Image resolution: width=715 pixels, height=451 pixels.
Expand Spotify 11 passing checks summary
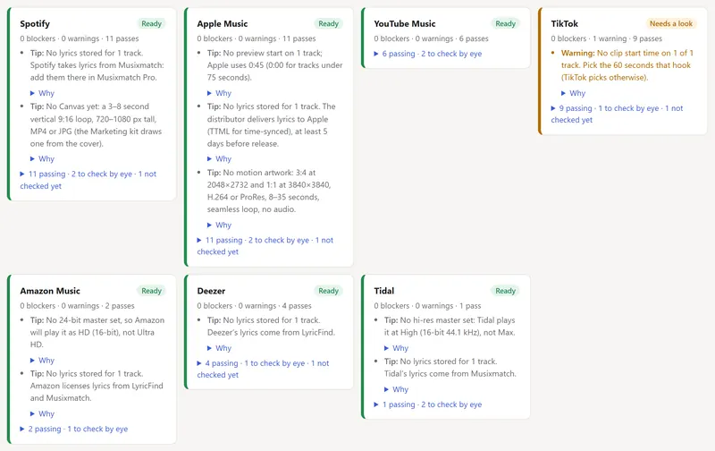click(x=88, y=180)
